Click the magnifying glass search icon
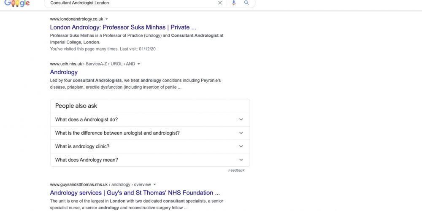 pos(246,3)
